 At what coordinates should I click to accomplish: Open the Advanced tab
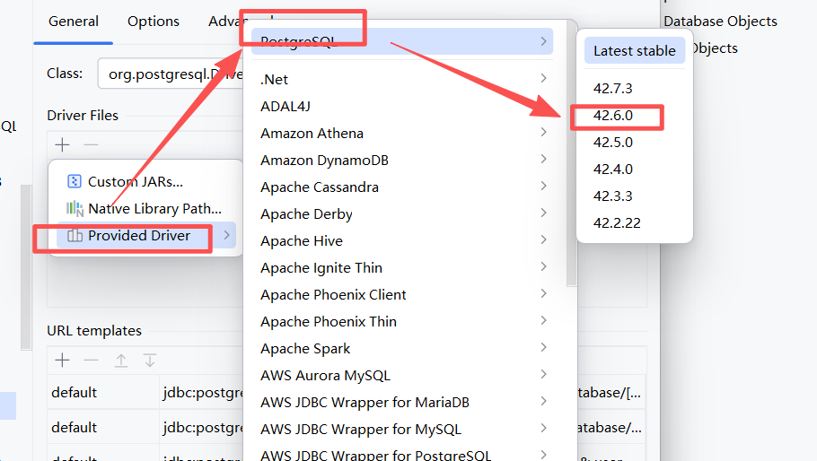click(225, 22)
